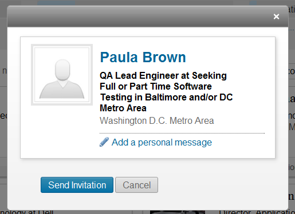Click the dark thumbnail behind the dialog bottom

point(178,212)
